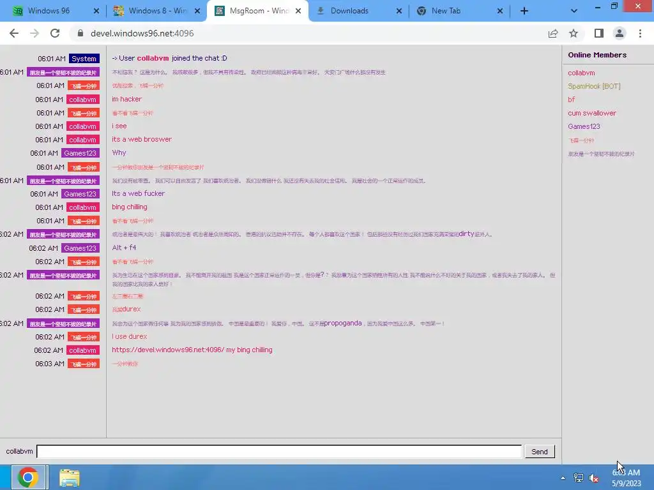The width and height of the screenshot is (654, 490).
Task: Switch to the Windows 8 tab
Action: coord(158,11)
